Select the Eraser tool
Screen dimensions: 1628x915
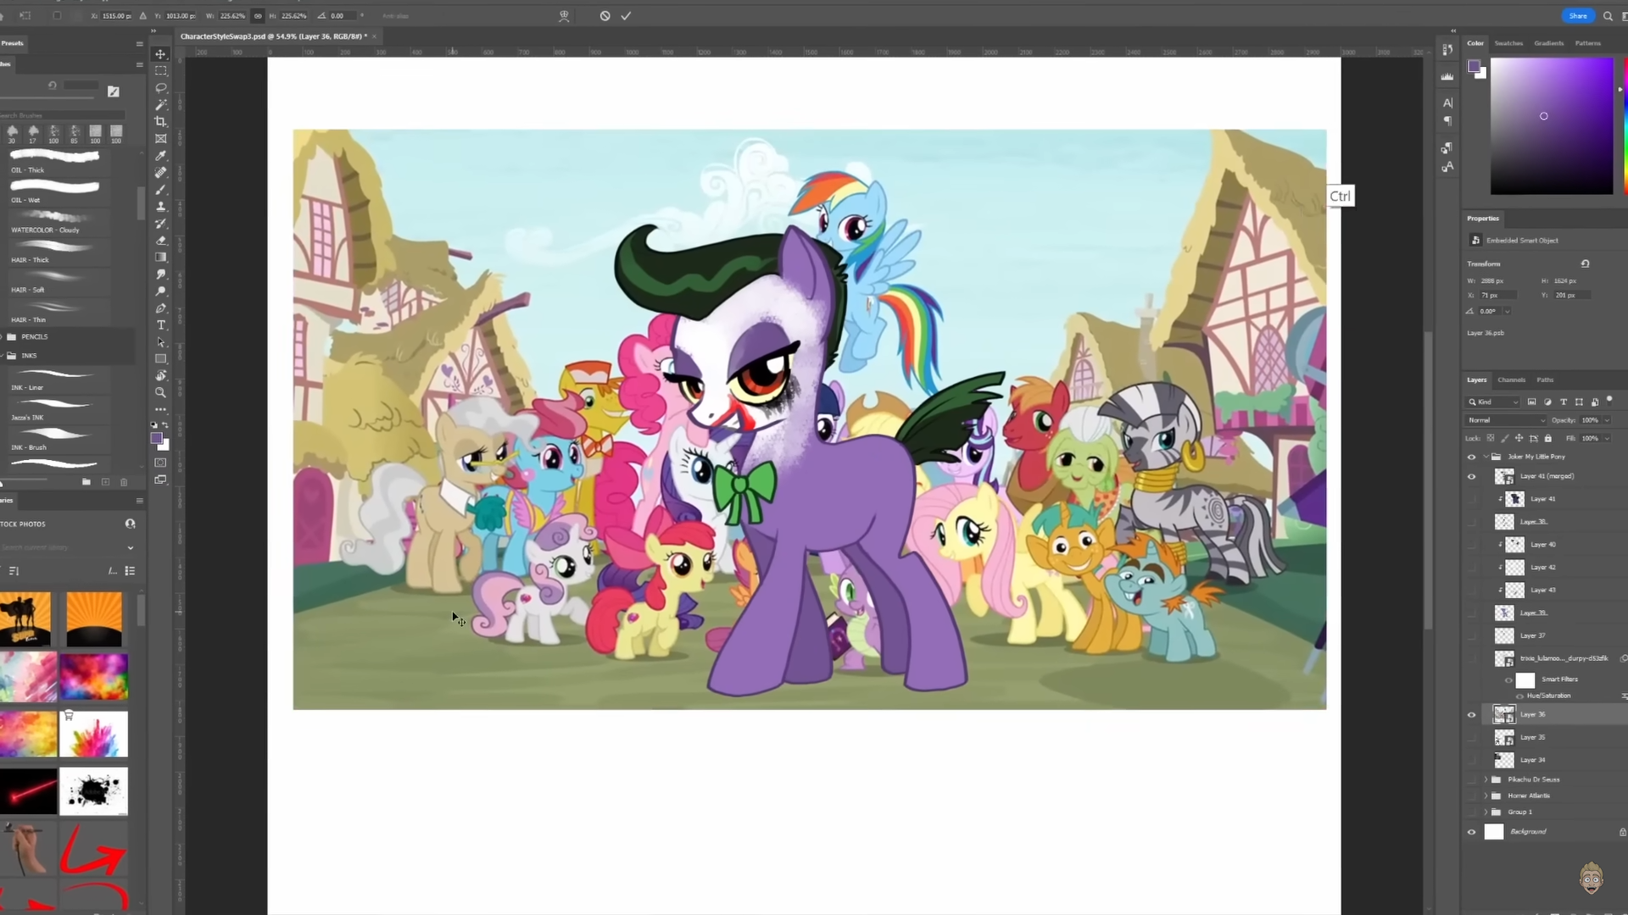160,241
